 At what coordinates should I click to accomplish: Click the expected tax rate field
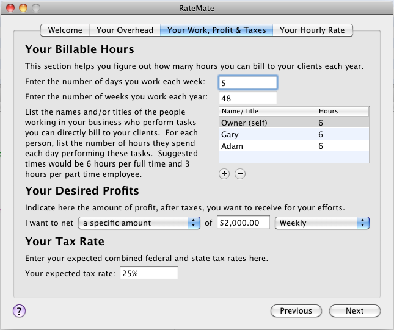click(x=149, y=273)
